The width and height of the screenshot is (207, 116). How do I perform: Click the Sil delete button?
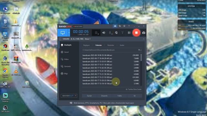[x=135, y=96]
